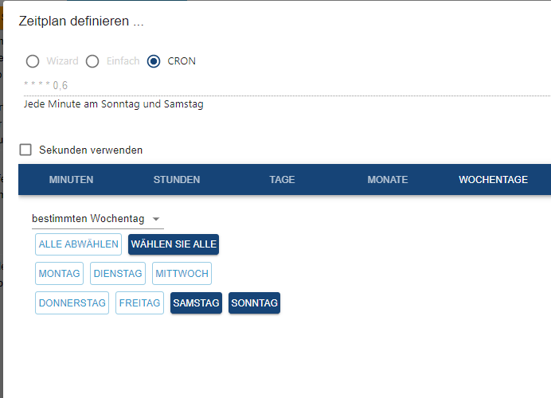
Task: Toggle the DIENSTAG weekday button
Action: 118,274
